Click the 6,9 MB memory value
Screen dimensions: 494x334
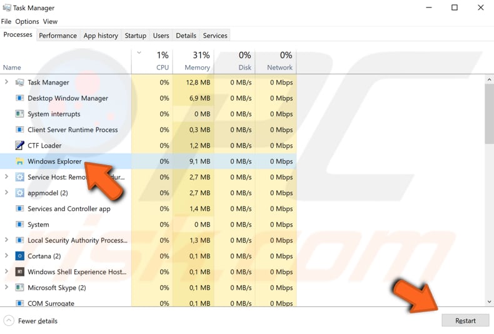(199, 98)
